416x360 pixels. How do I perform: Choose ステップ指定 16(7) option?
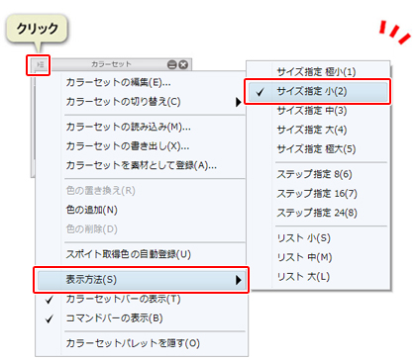[x=317, y=193]
